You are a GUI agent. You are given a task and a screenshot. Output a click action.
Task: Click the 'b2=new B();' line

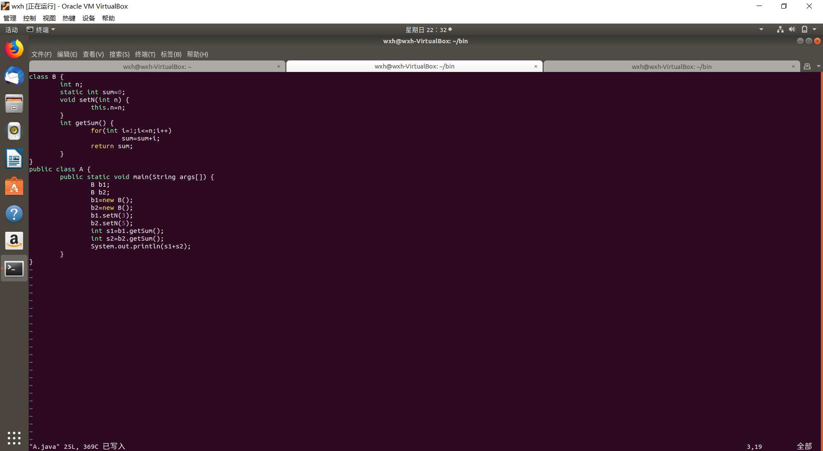click(x=112, y=208)
